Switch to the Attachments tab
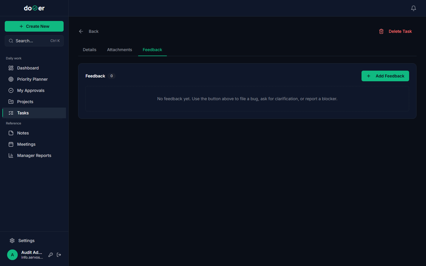This screenshot has width=426, height=266. (120, 50)
